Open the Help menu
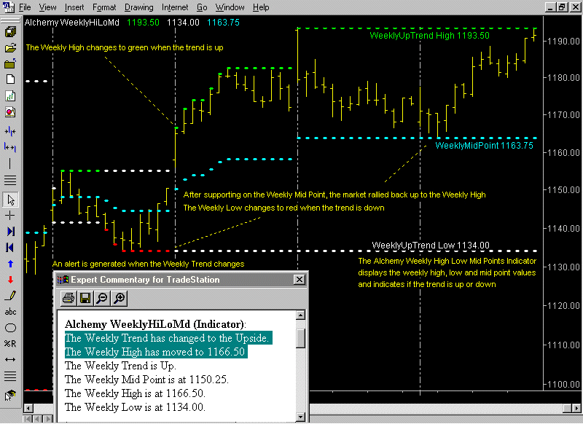The image size is (583, 424). point(261,7)
